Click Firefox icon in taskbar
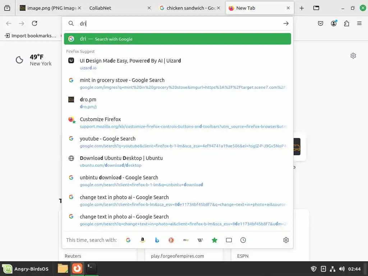The height and width of the screenshot is (276, 368). (x=77, y=268)
